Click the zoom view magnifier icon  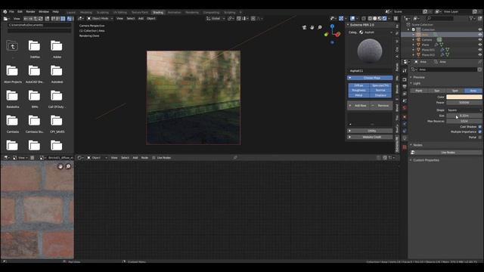point(320,27)
